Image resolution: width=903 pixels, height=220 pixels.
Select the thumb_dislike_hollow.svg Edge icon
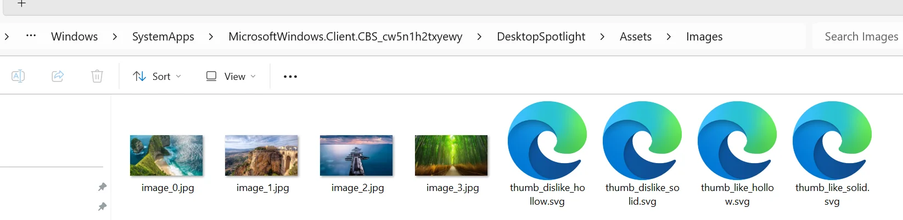coord(547,141)
